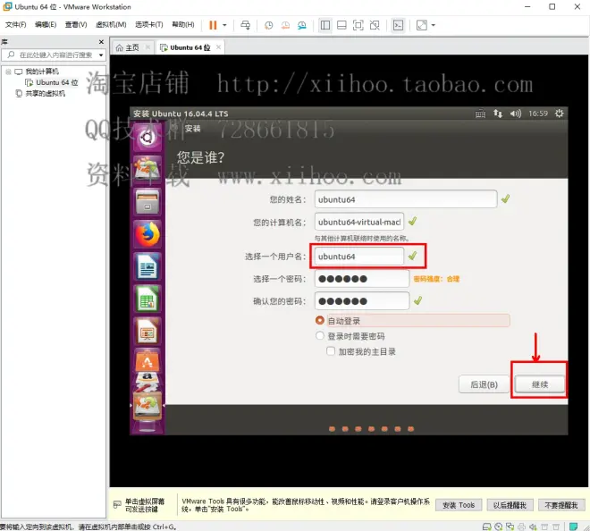This screenshot has height=531, width=590.
Task: Open the 文件(F) menu
Action: pyautogui.click(x=16, y=24)
